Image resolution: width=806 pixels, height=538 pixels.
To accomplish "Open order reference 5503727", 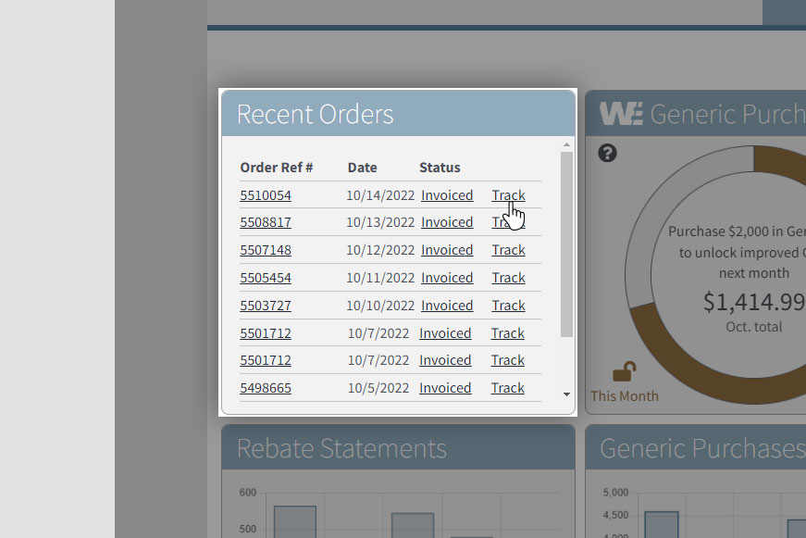I will [266, 306].
